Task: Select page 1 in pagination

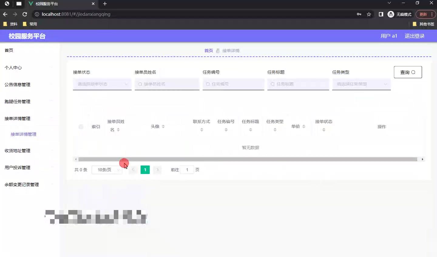Action: click(145, 170)
